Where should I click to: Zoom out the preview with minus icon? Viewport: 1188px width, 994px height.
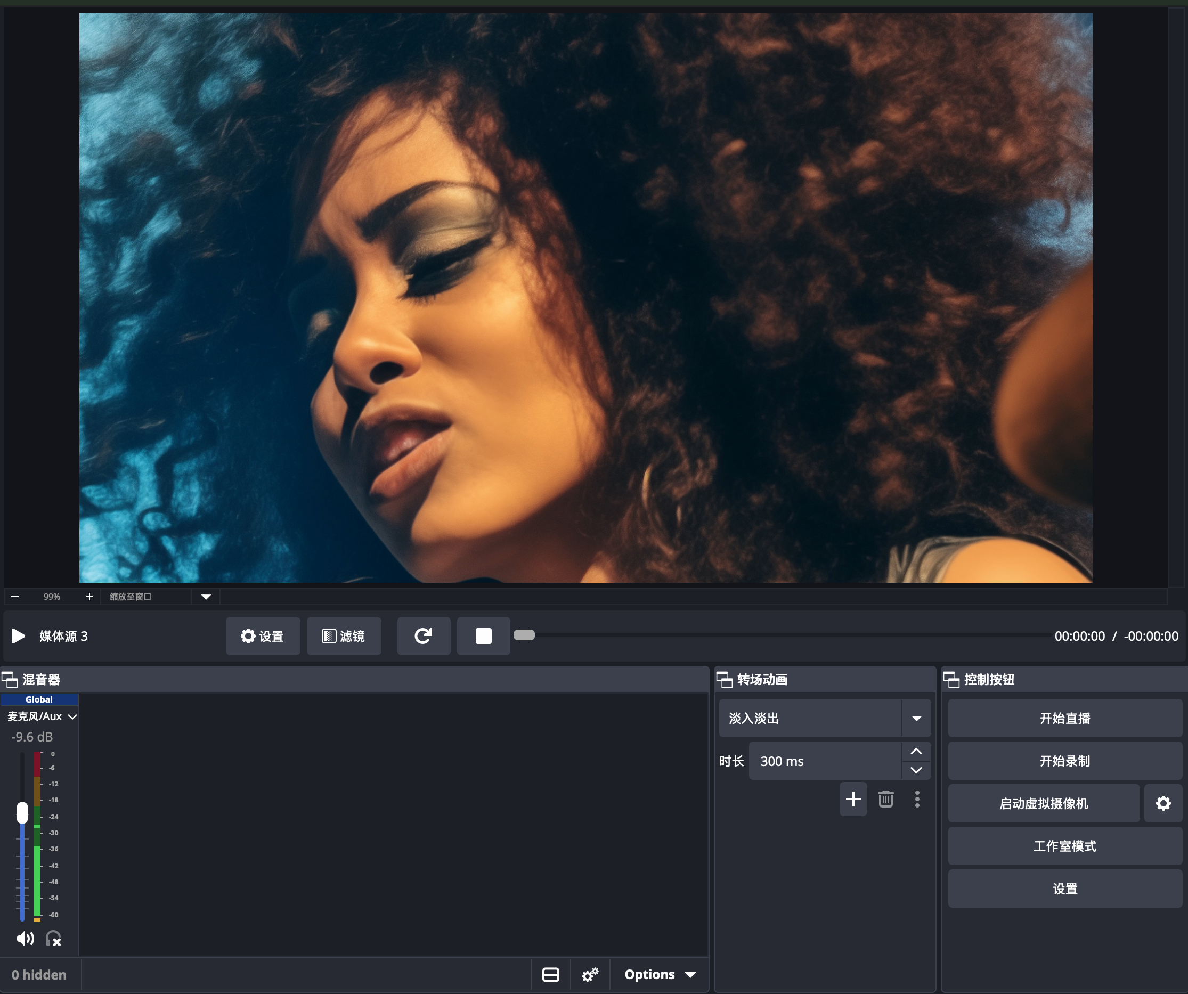15,597
